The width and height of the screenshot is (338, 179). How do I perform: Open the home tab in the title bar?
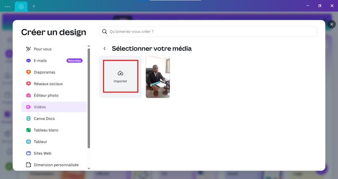pyautogui.click(x=21, y=6)
